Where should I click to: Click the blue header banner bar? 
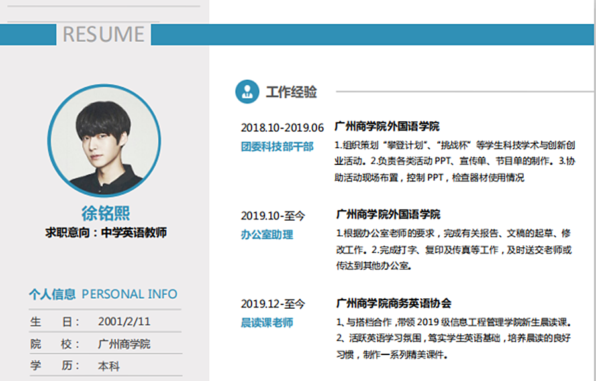coord(371,34)
